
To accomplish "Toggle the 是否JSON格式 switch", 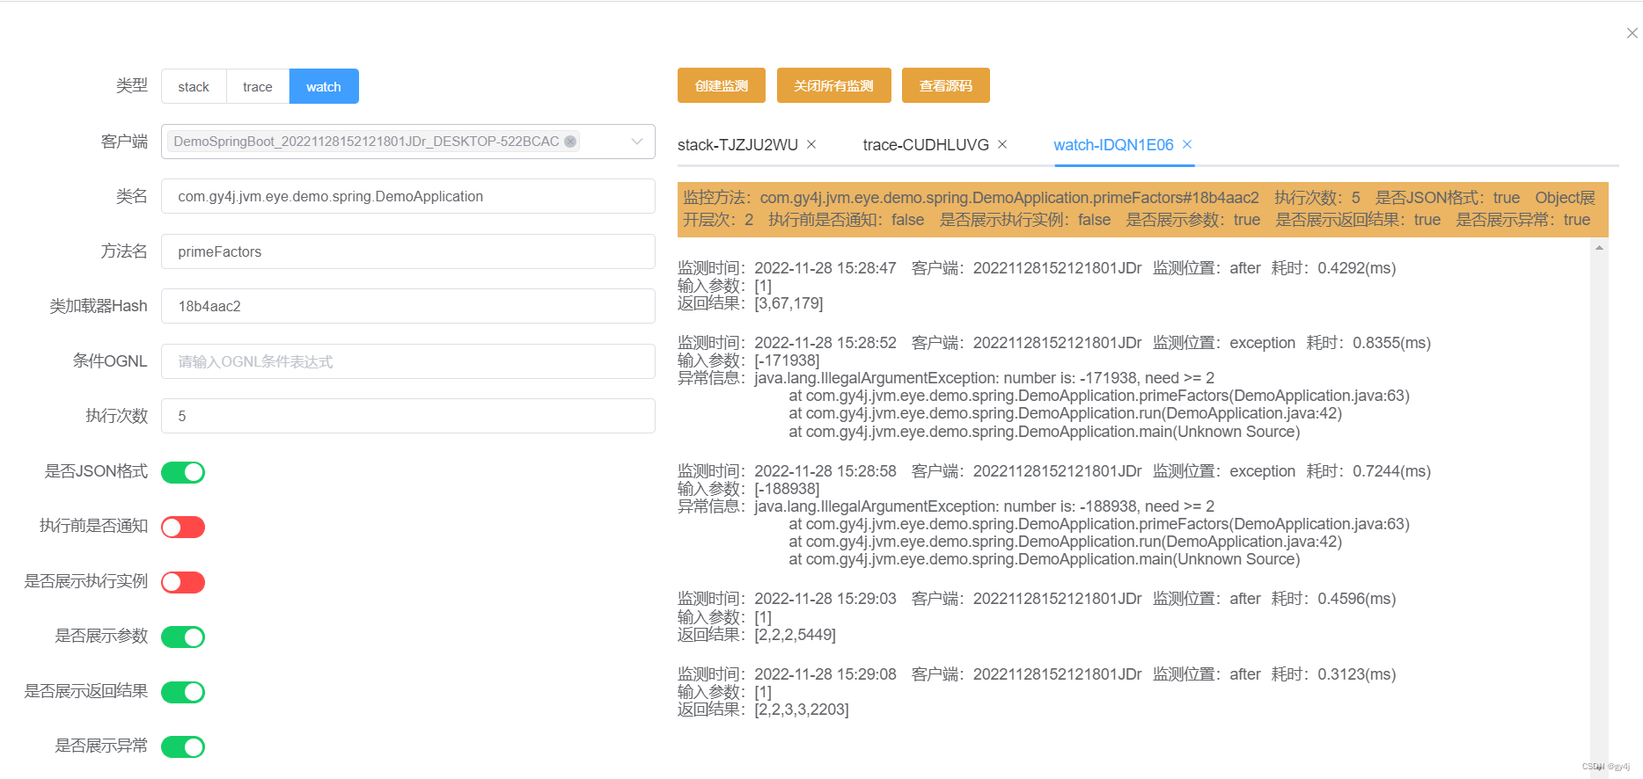I will pos(183,472).
